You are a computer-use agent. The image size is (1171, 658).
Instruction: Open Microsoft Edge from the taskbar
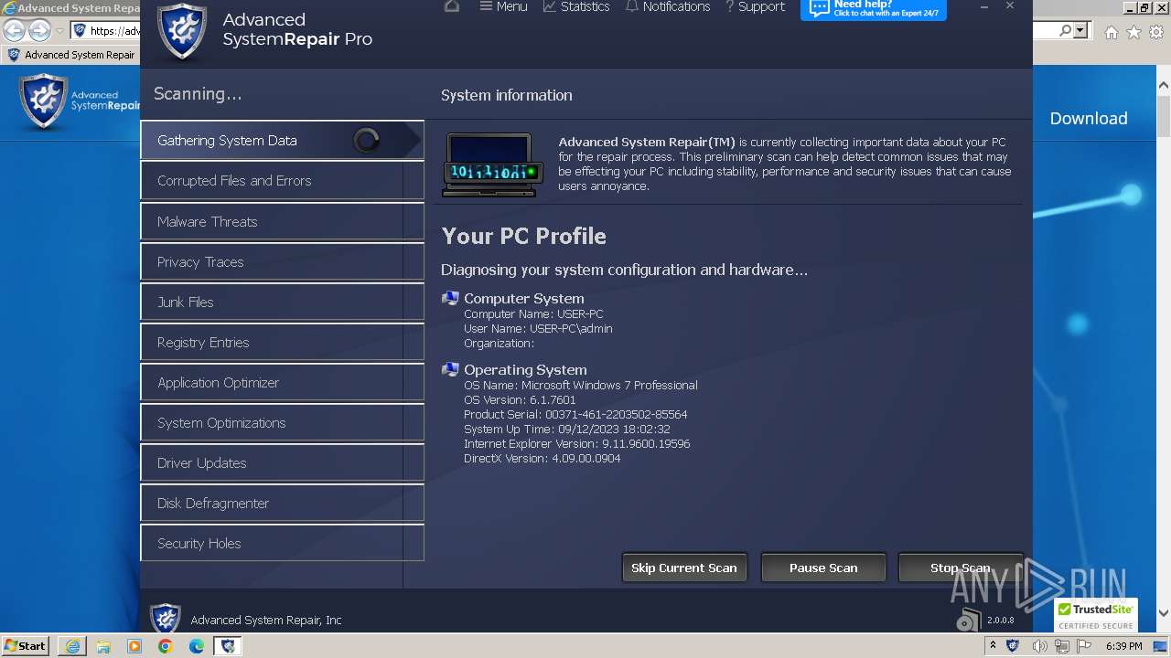coord(197,646)
